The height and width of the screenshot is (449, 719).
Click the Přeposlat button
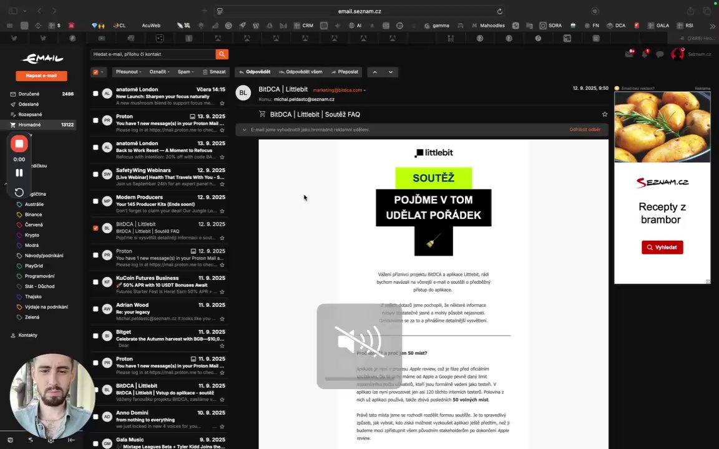(345, 72)
